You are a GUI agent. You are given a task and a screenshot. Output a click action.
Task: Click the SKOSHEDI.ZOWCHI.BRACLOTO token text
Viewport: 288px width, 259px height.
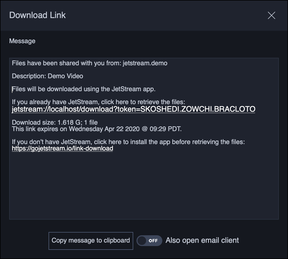pos(198,109)
